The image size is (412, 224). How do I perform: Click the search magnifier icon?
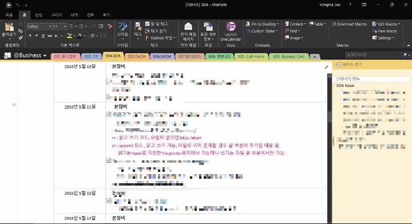pos(405,54)
